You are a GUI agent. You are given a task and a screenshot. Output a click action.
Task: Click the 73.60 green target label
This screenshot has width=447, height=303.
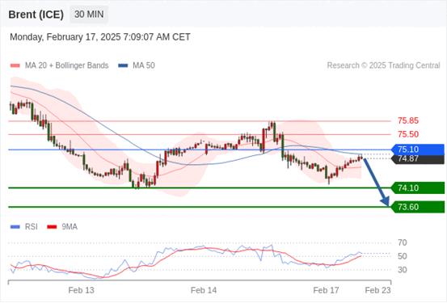418,207
